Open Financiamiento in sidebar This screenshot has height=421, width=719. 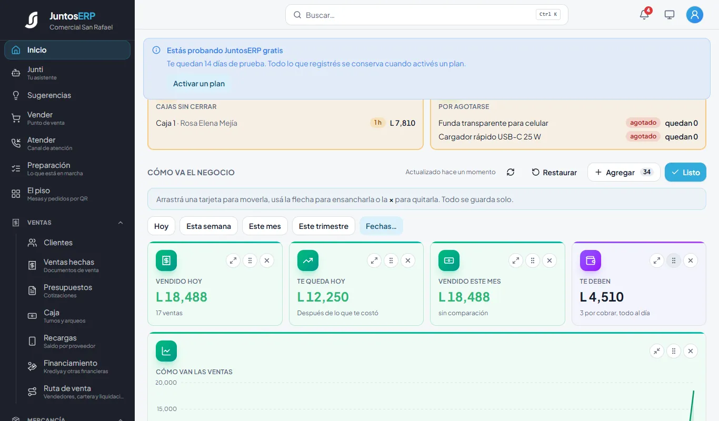75,367
